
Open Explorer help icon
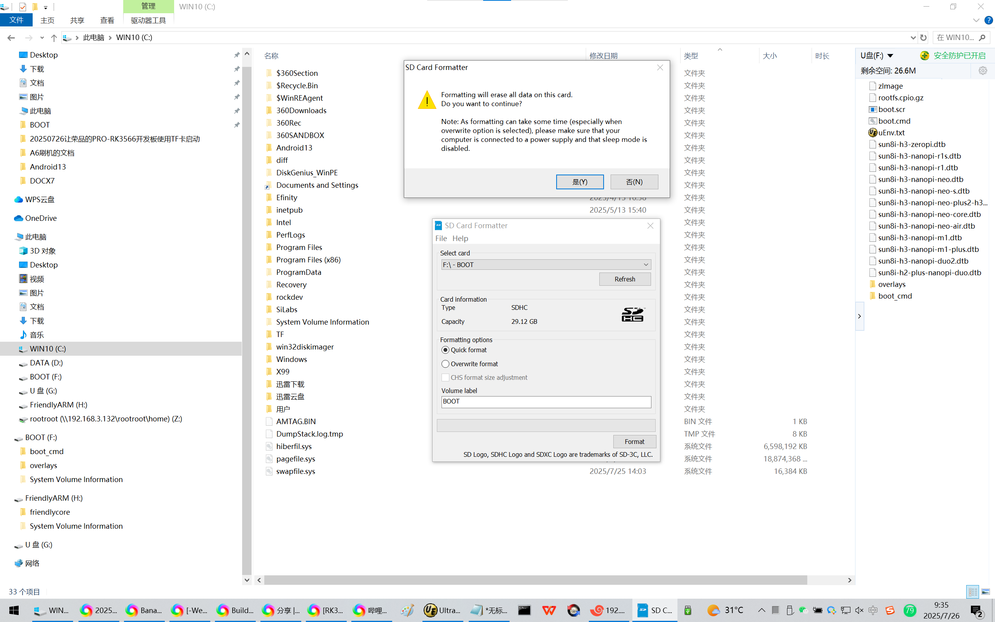coord(989,20)
